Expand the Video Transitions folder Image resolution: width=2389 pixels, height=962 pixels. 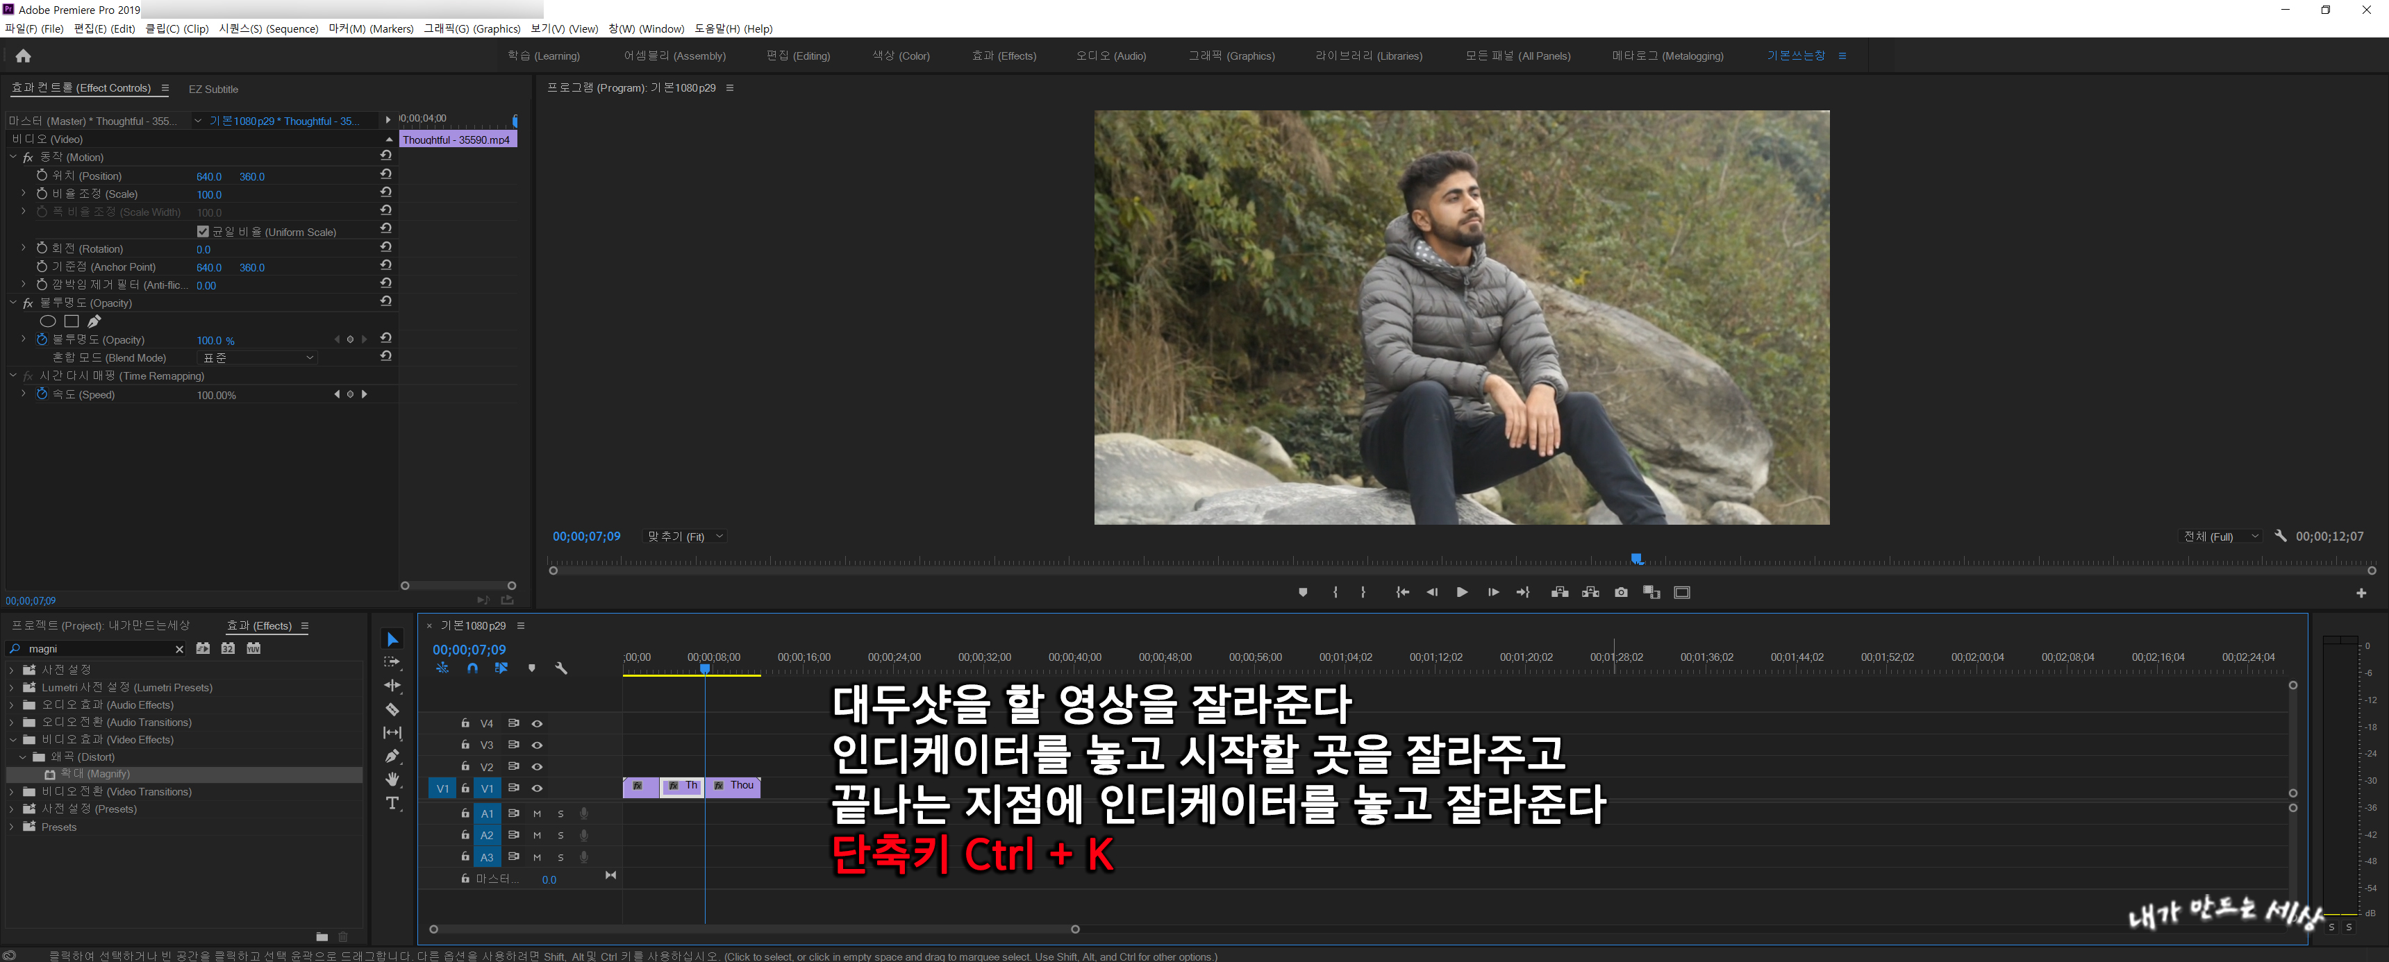click(12, 791)
